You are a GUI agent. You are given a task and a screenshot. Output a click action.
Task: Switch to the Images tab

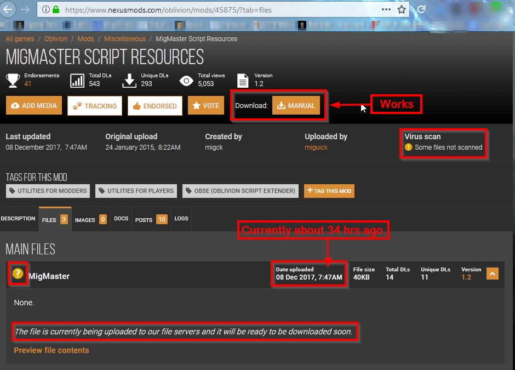tap(90, 219)
